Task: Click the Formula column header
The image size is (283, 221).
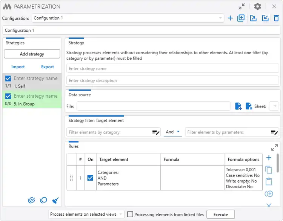Action: tap(192, 160)
